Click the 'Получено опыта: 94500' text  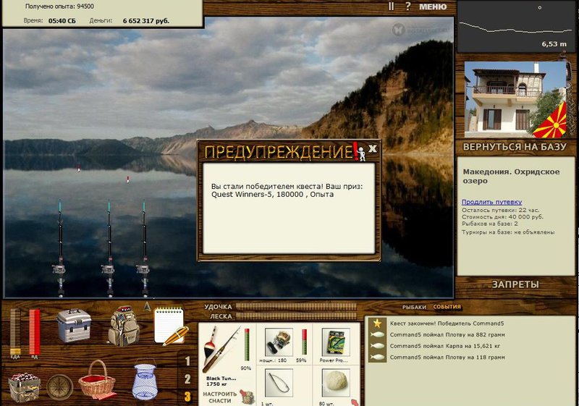tap(59, 7)
